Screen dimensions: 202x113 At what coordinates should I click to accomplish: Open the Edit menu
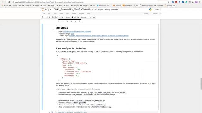point(49,13)
